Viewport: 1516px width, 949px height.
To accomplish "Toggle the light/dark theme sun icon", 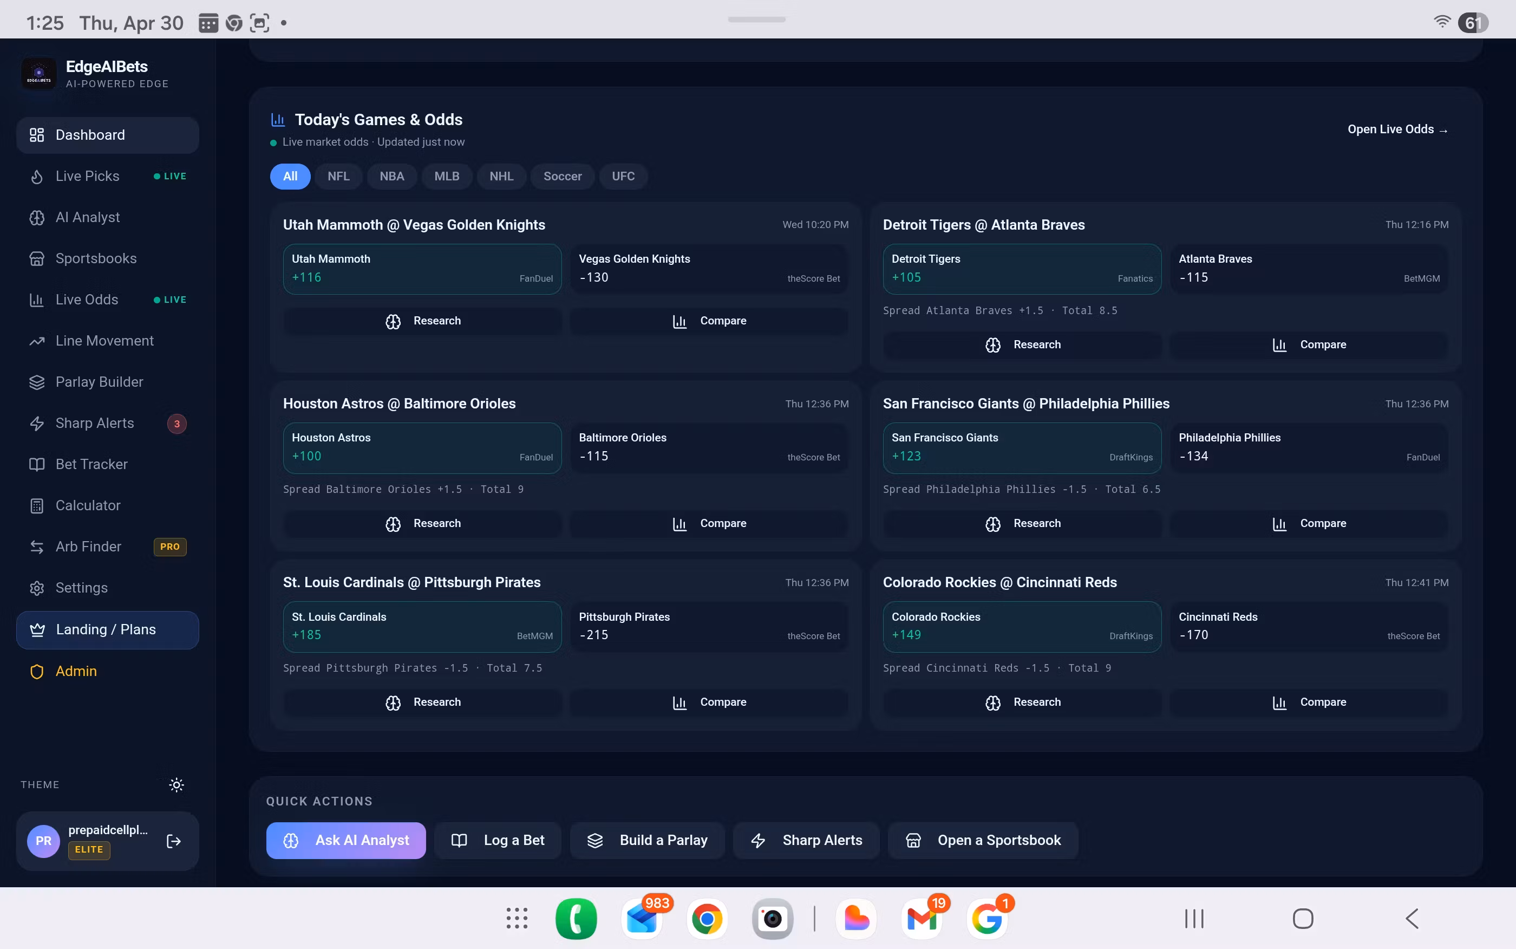I will click(x=177, y=784).
